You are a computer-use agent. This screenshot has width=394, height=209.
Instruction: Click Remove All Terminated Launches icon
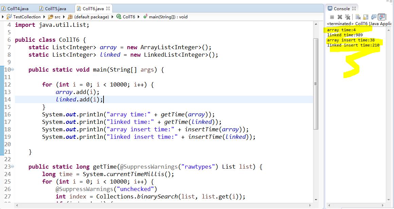348,17
